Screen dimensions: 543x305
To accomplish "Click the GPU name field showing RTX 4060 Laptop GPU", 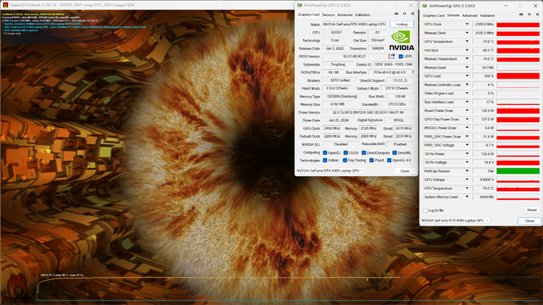I will (354, 24).
